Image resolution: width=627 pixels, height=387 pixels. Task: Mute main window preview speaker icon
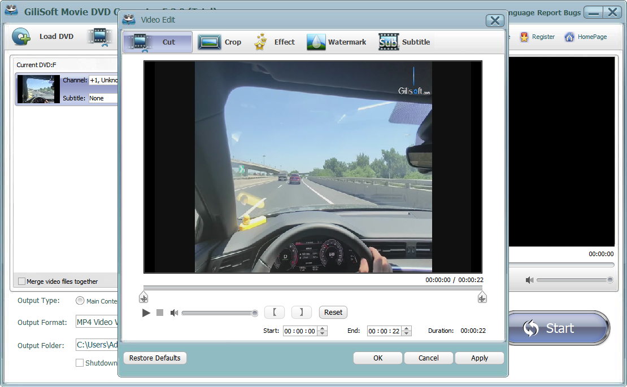point(529,280)
